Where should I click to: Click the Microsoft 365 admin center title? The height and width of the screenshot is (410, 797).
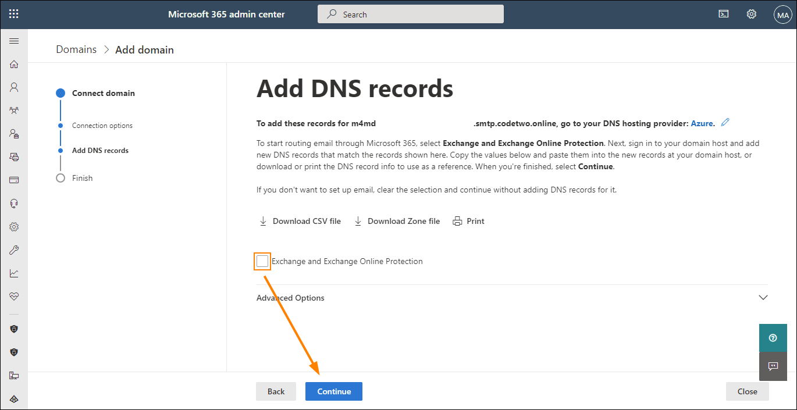pos(226,14)
